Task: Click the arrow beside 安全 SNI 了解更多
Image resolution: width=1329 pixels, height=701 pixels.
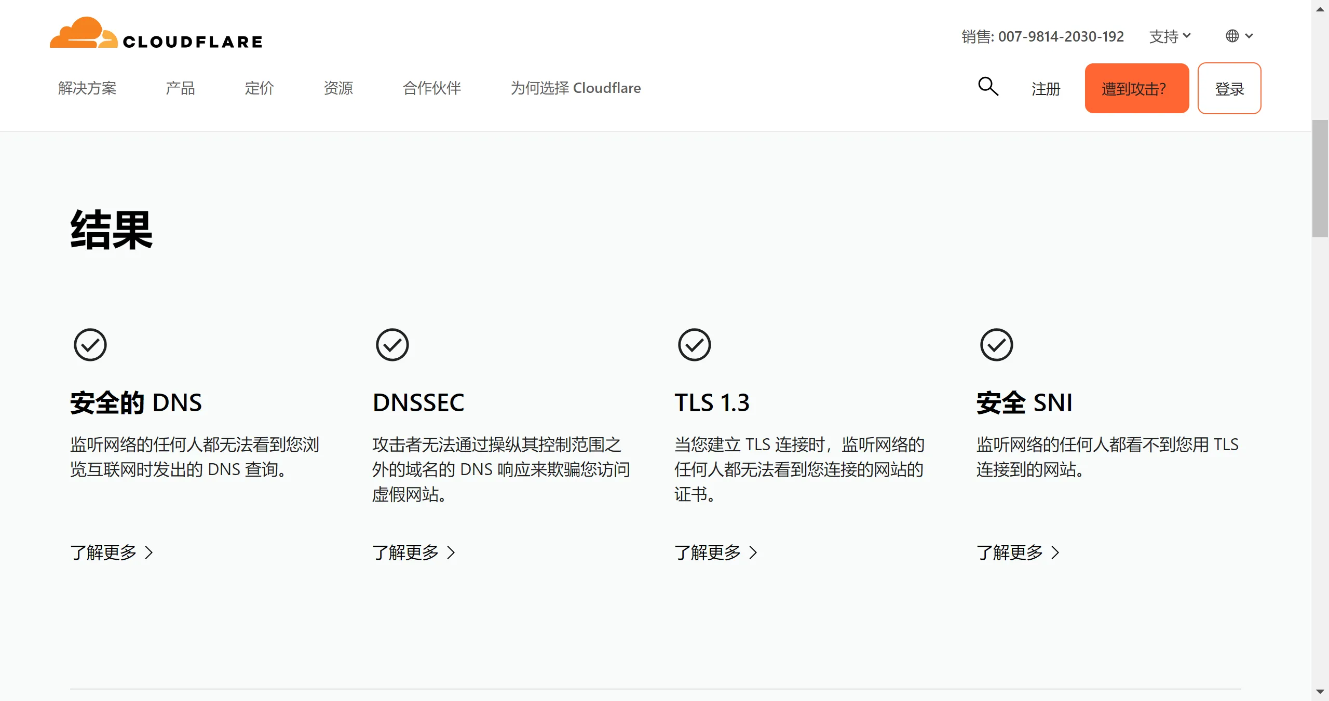Action: (1056, 553)
